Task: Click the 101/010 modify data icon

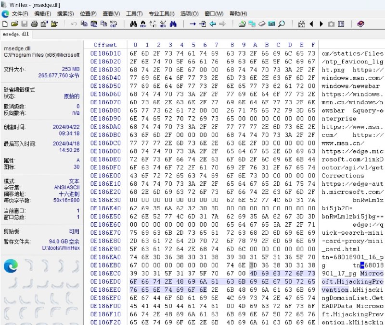Action: [x=114, y=24]
